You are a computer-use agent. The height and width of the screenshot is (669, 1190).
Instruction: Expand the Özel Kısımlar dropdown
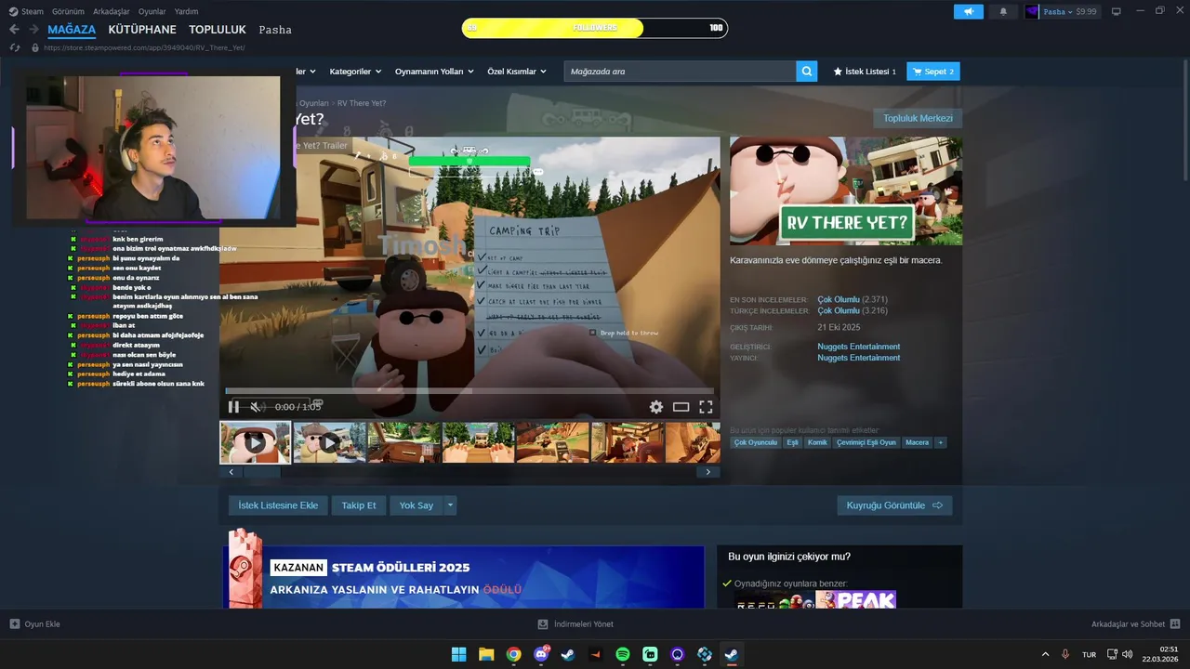[517, 72]
